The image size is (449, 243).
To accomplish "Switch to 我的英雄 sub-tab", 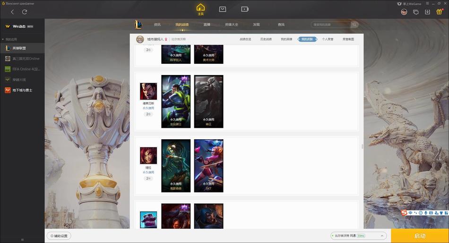I will pos(286,39).
